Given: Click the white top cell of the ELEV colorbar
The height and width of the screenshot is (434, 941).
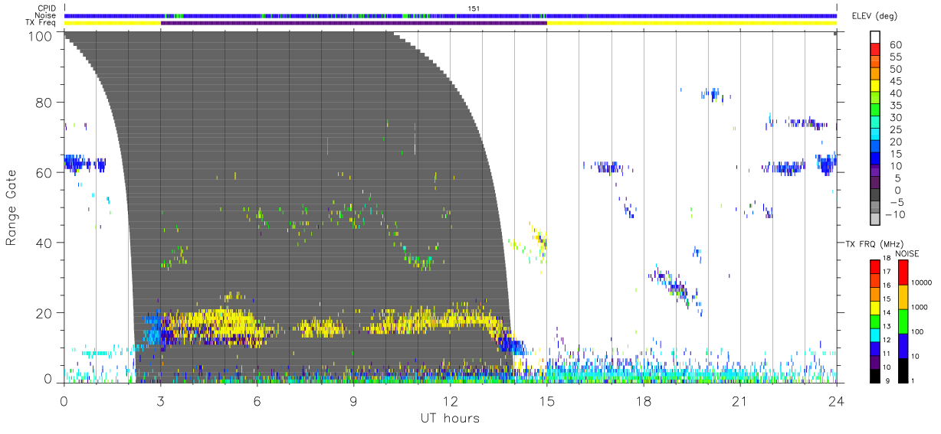Looking at the screenshot, I should 877,38.
